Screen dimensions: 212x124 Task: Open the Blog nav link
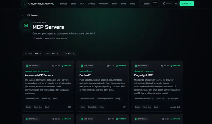(132, 4)
